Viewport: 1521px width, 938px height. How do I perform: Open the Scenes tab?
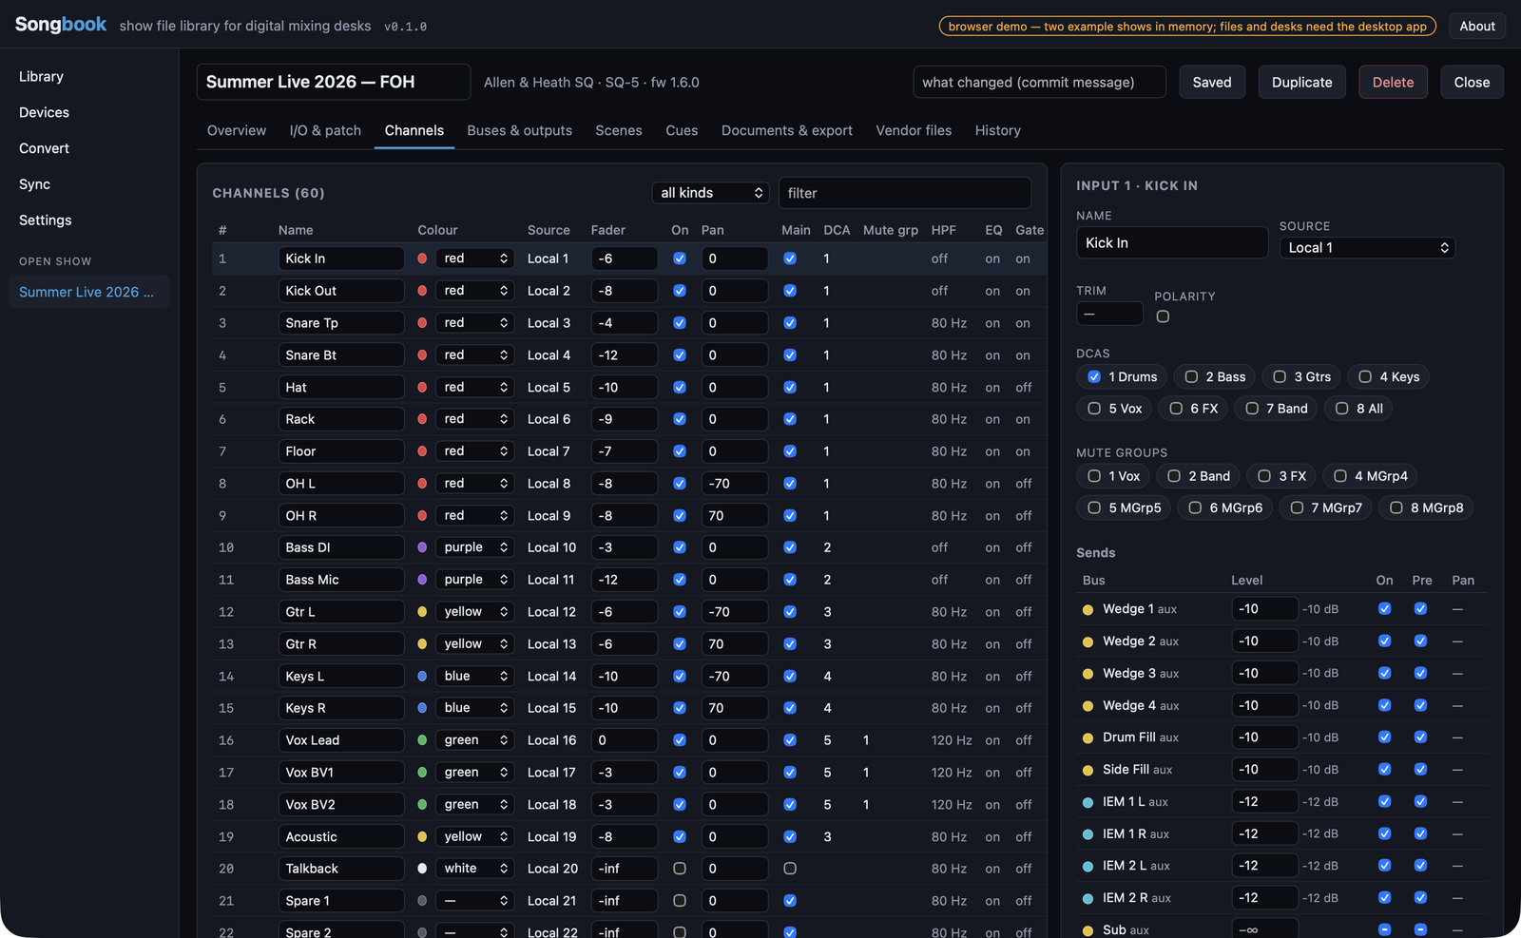619,130
